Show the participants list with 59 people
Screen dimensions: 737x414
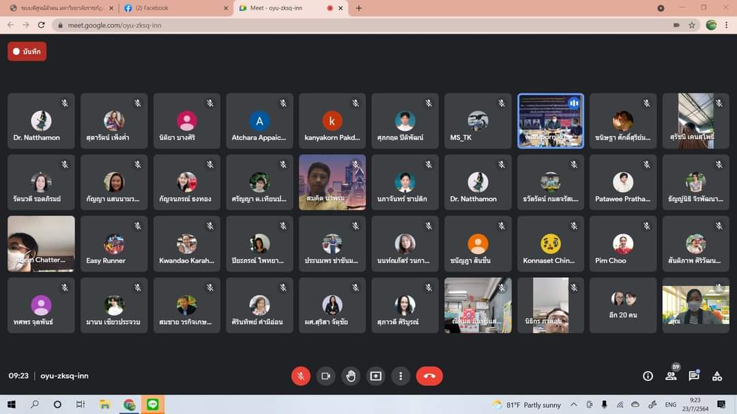(x=671, y=376)
